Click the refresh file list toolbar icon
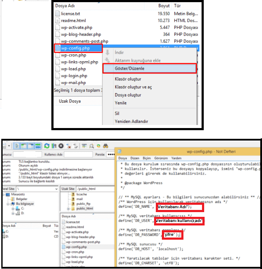262x269 pixels. (47, 146)
